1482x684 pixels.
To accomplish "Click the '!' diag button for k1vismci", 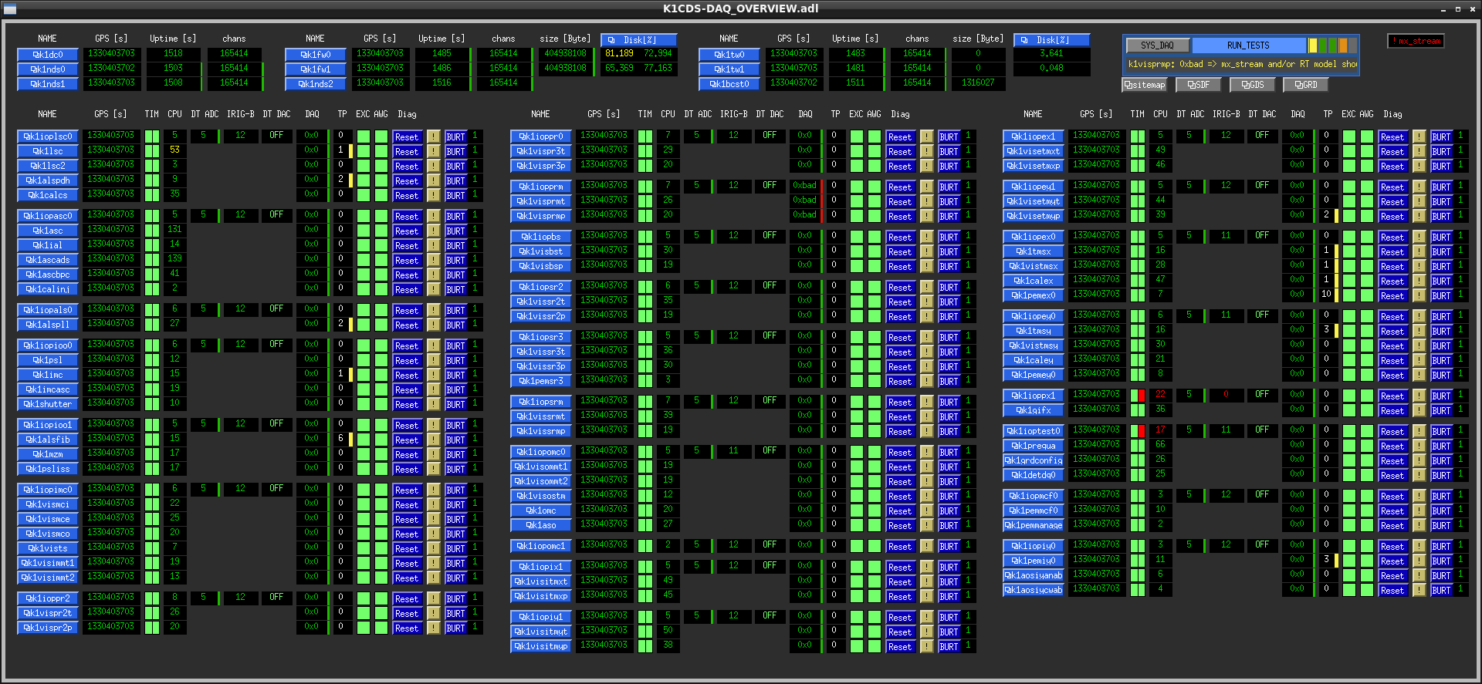I will point(434,504).
